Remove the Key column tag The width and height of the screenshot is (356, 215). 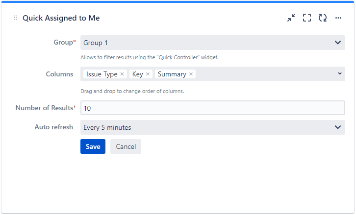pos(148,74)
